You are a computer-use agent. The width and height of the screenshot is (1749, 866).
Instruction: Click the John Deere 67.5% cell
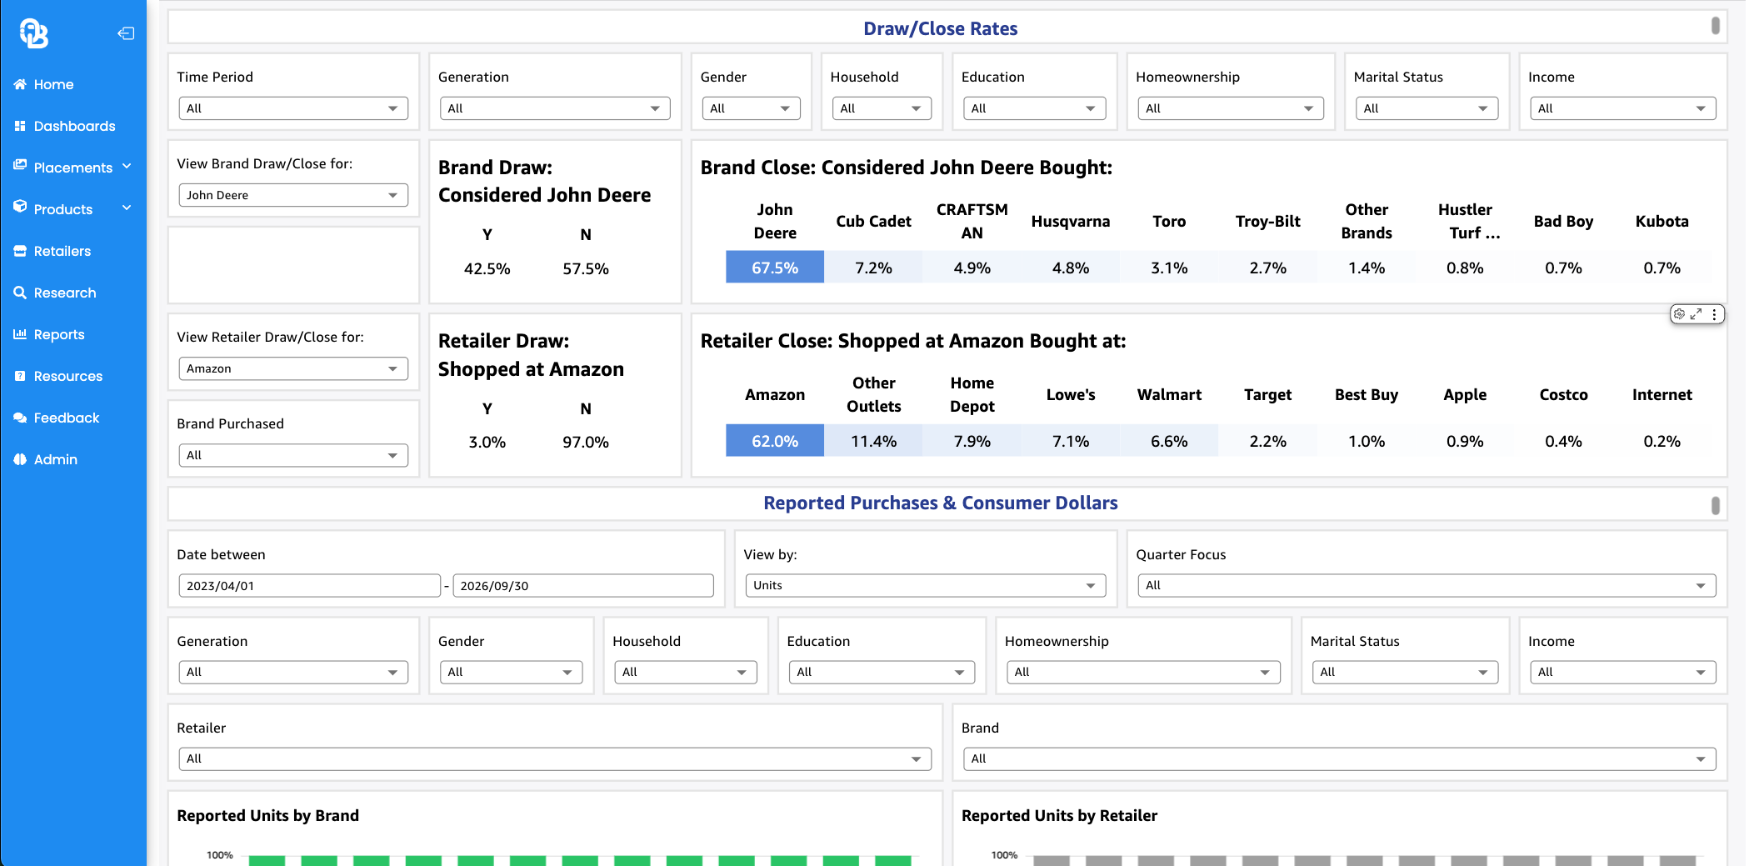point(775,268)
